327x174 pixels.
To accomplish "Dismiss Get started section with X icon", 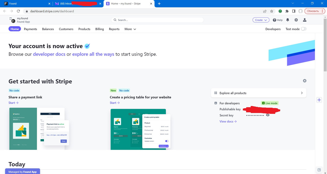I will 305,81.
